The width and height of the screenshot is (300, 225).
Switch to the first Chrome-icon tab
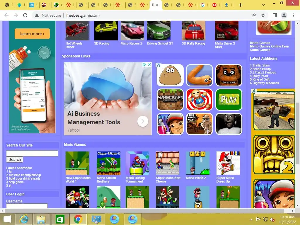click(7, 5)
